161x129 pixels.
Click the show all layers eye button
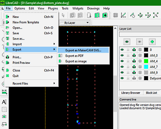pyautogui.click(x=127, y=42)
